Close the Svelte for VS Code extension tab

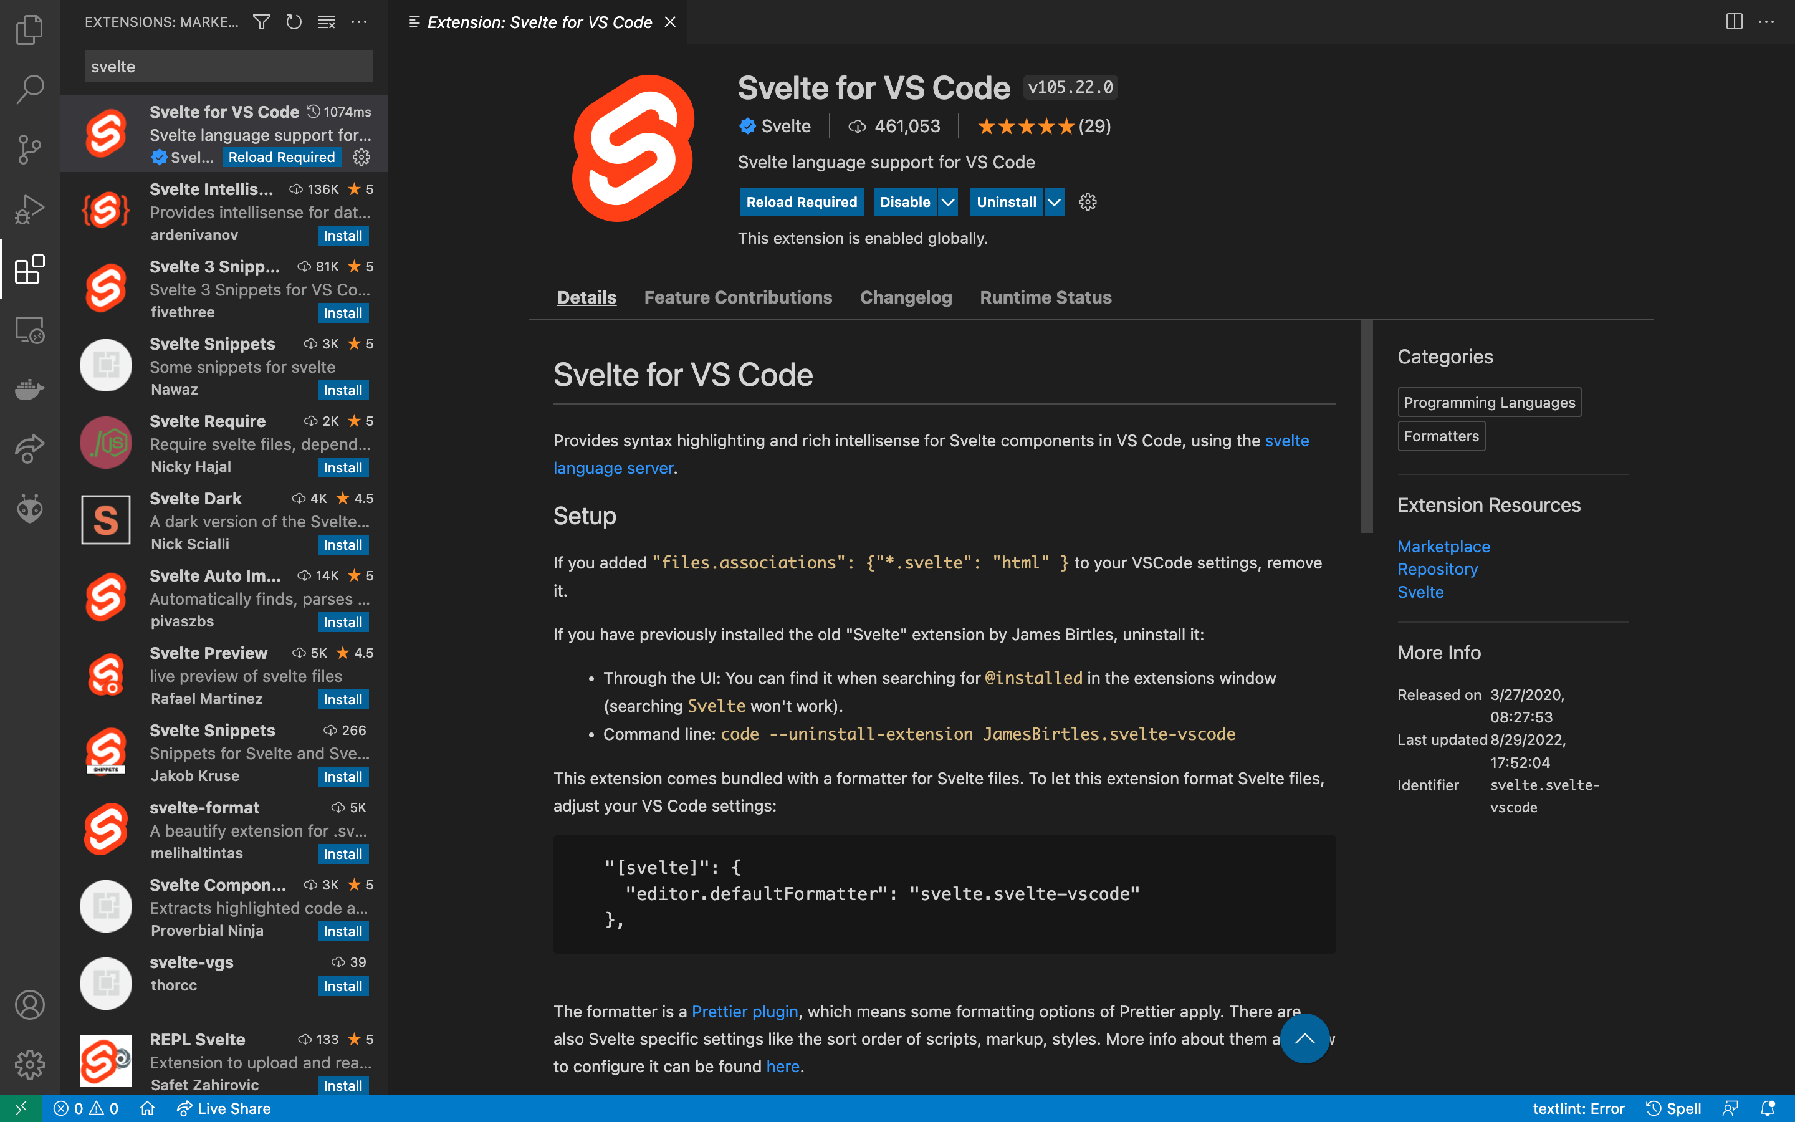(x=670, y=22)
